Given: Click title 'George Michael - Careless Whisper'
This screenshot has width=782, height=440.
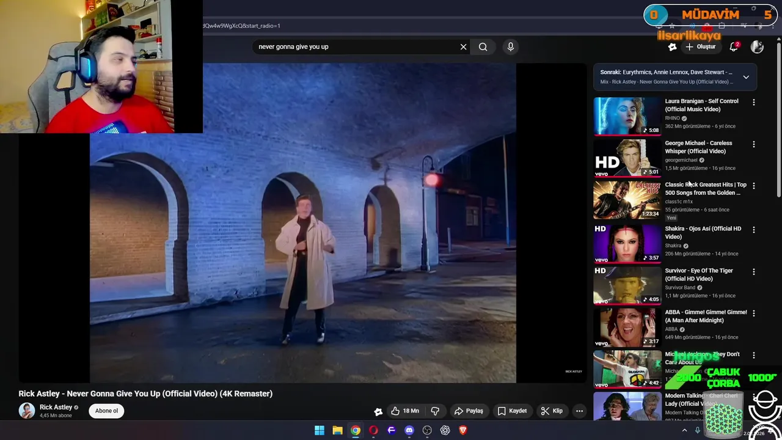Looking at the screenshot, I should [698, 147].
